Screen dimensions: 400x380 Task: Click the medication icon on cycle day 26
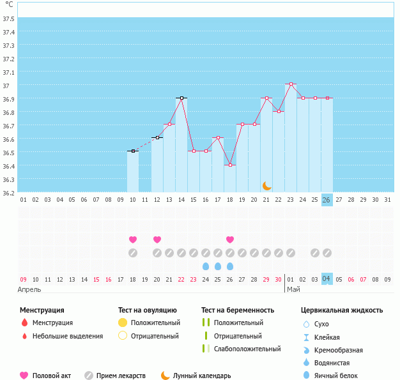coord(327,253)
